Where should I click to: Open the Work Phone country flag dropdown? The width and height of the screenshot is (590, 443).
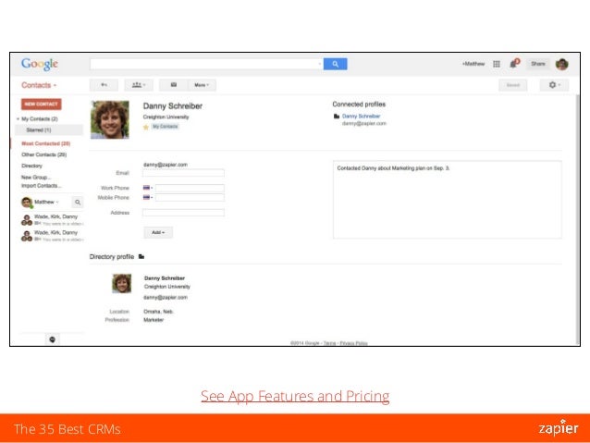(x=148, y=188)
